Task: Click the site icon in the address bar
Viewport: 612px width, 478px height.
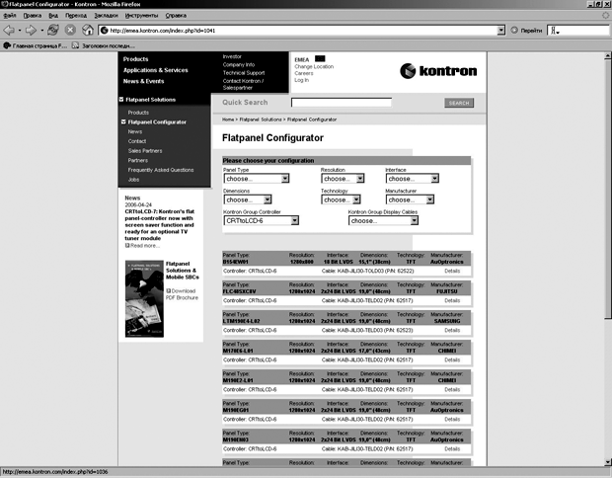Action: pyautogui.click(x=105, y=31)
